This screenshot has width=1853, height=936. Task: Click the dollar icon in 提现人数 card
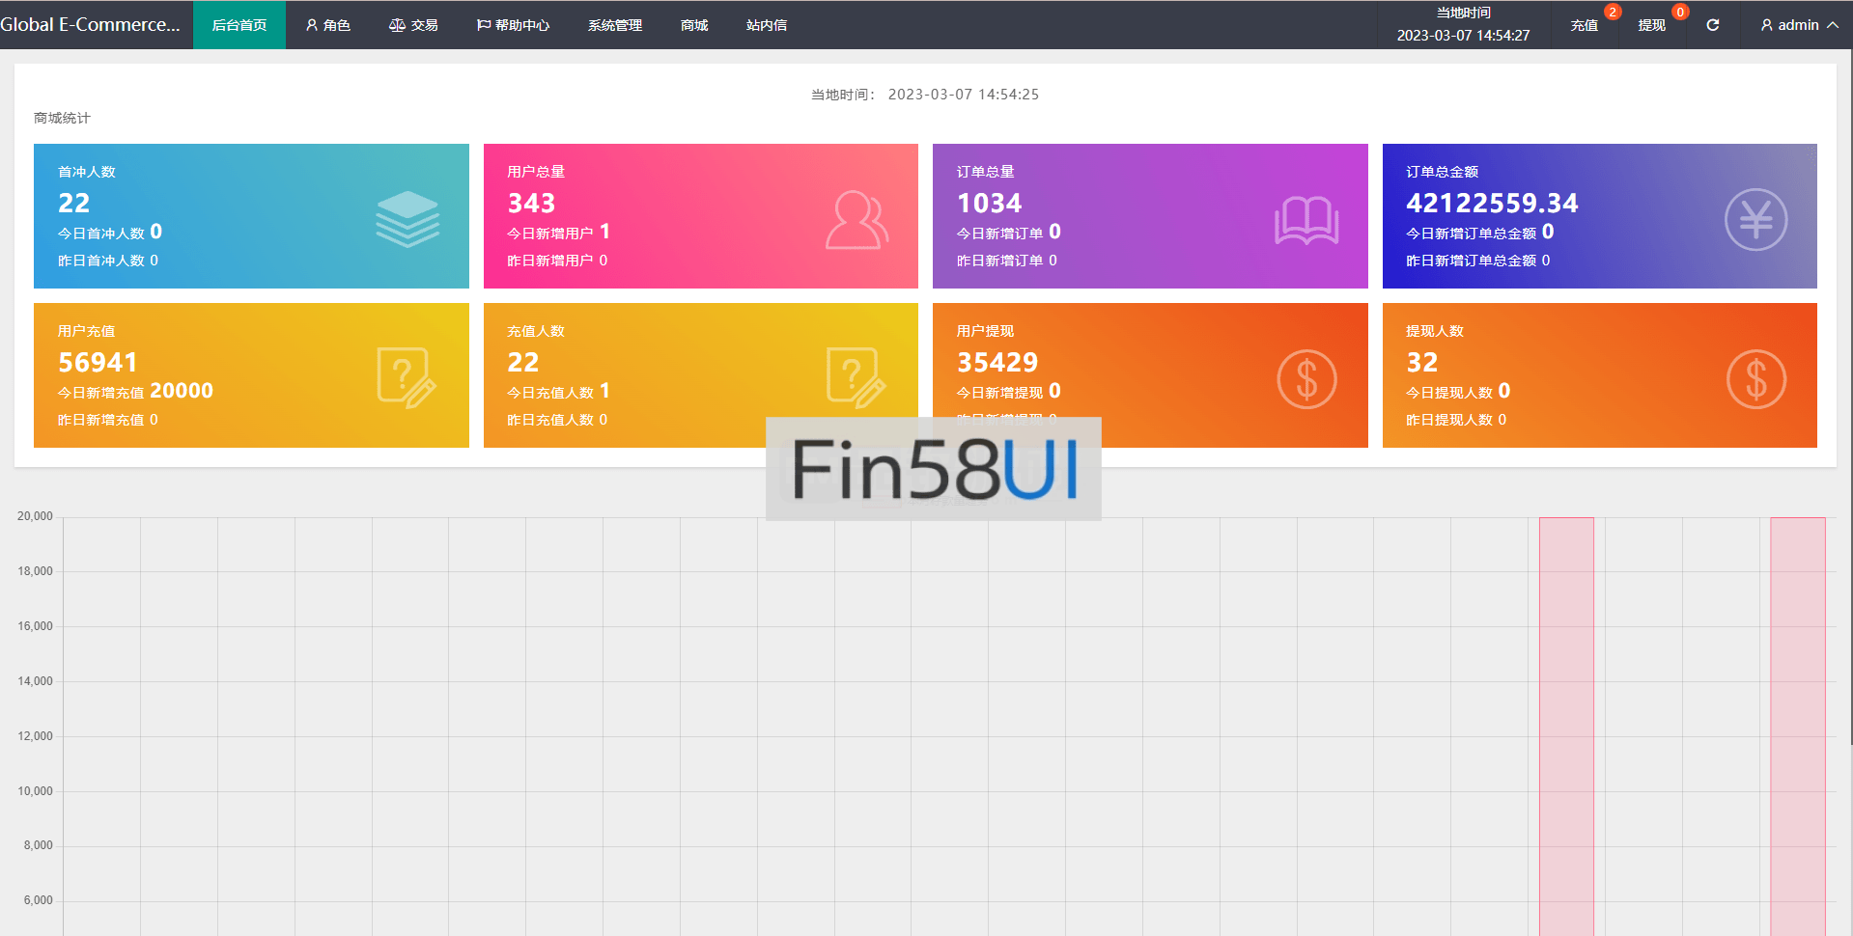pyautogui.click(x=1755, y=378)
